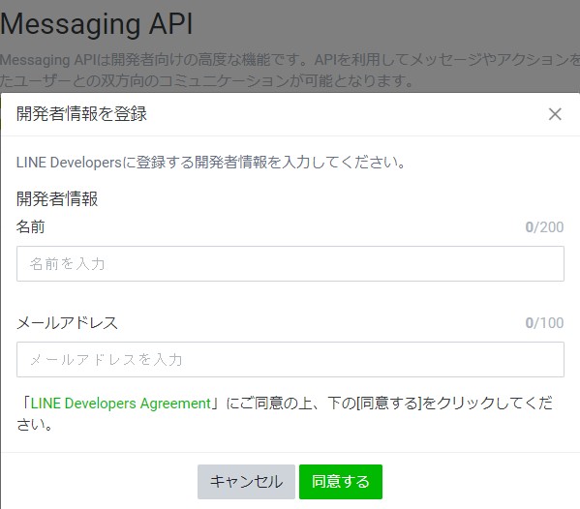
Task: Focus the 名前を入力 text field
Action: point(290,263)
